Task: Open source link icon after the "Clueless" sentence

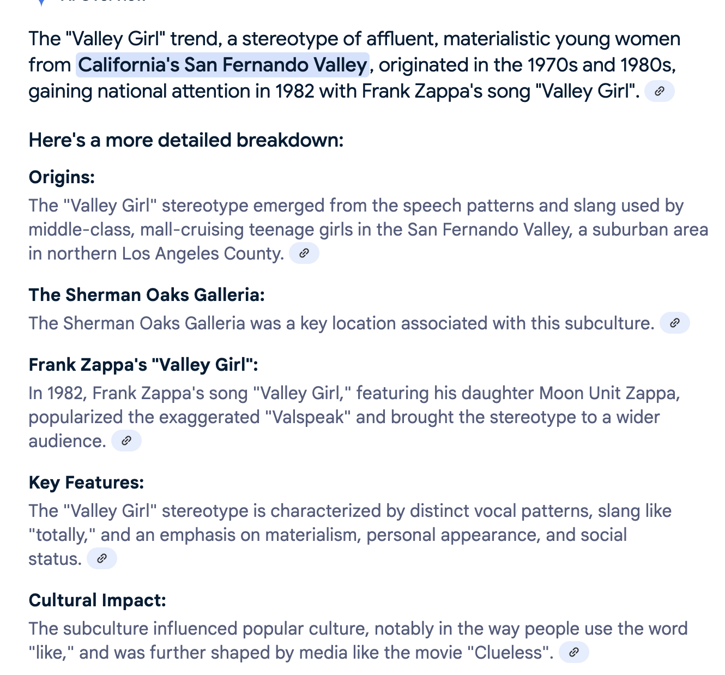Action: tap(573, 652)
